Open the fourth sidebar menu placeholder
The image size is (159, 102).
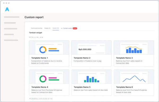pyautogui.click(x=9, y=35)
